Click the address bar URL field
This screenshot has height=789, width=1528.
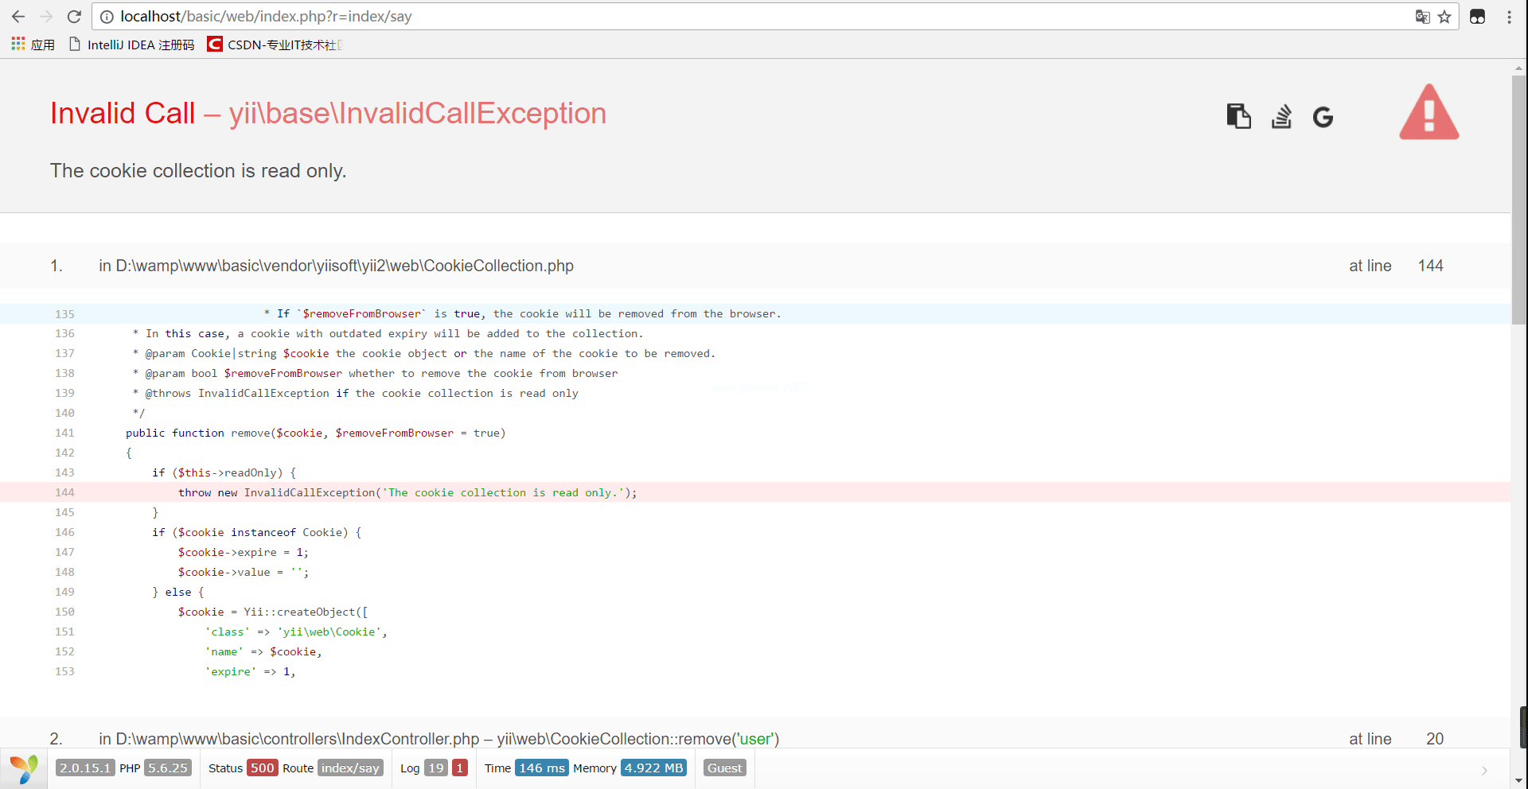tap(716, 17)
